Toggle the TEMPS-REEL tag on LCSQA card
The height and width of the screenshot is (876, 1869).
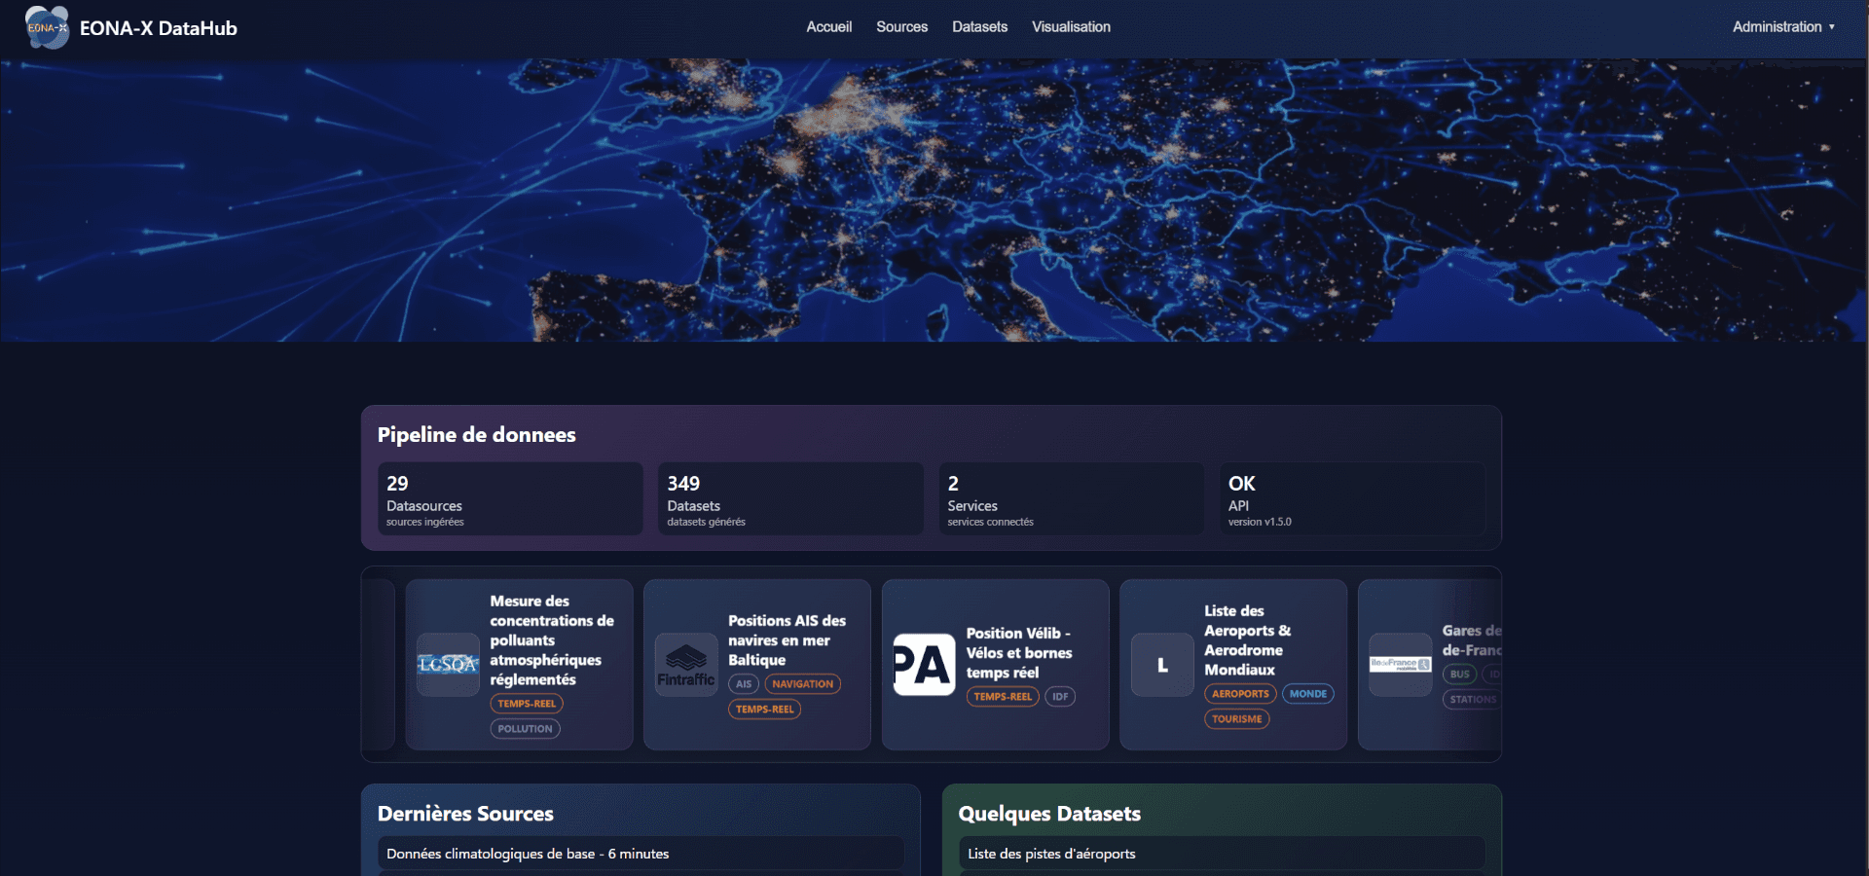(526, 704)
